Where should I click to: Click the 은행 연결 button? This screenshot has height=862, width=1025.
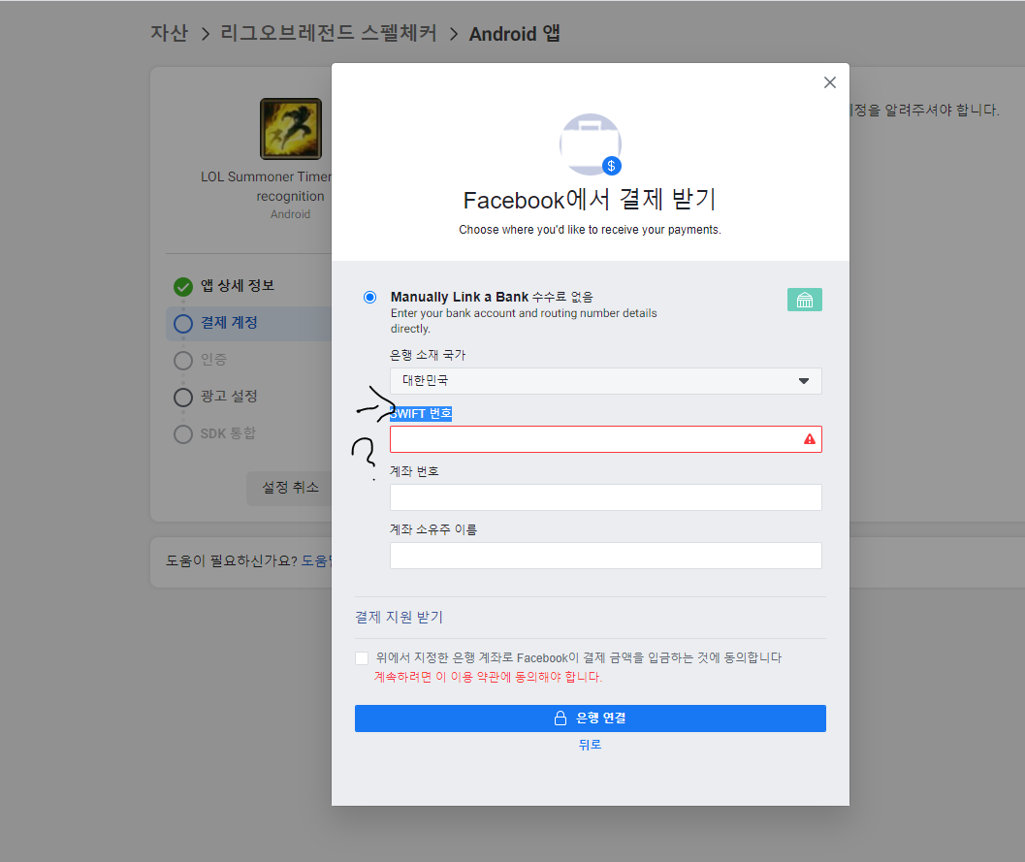(591, 718)
